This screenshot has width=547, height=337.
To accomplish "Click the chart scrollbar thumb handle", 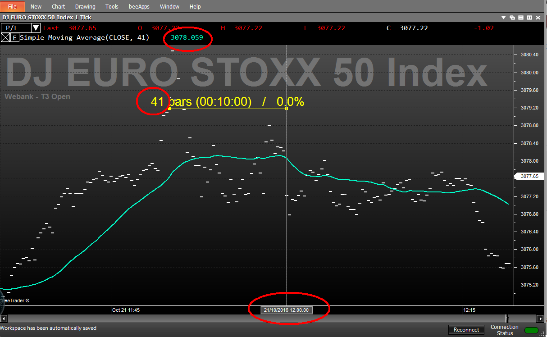I will pos(507,318).
